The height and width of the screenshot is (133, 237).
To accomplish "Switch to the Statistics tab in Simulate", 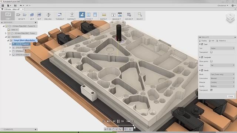I will (x=221, y=41).
